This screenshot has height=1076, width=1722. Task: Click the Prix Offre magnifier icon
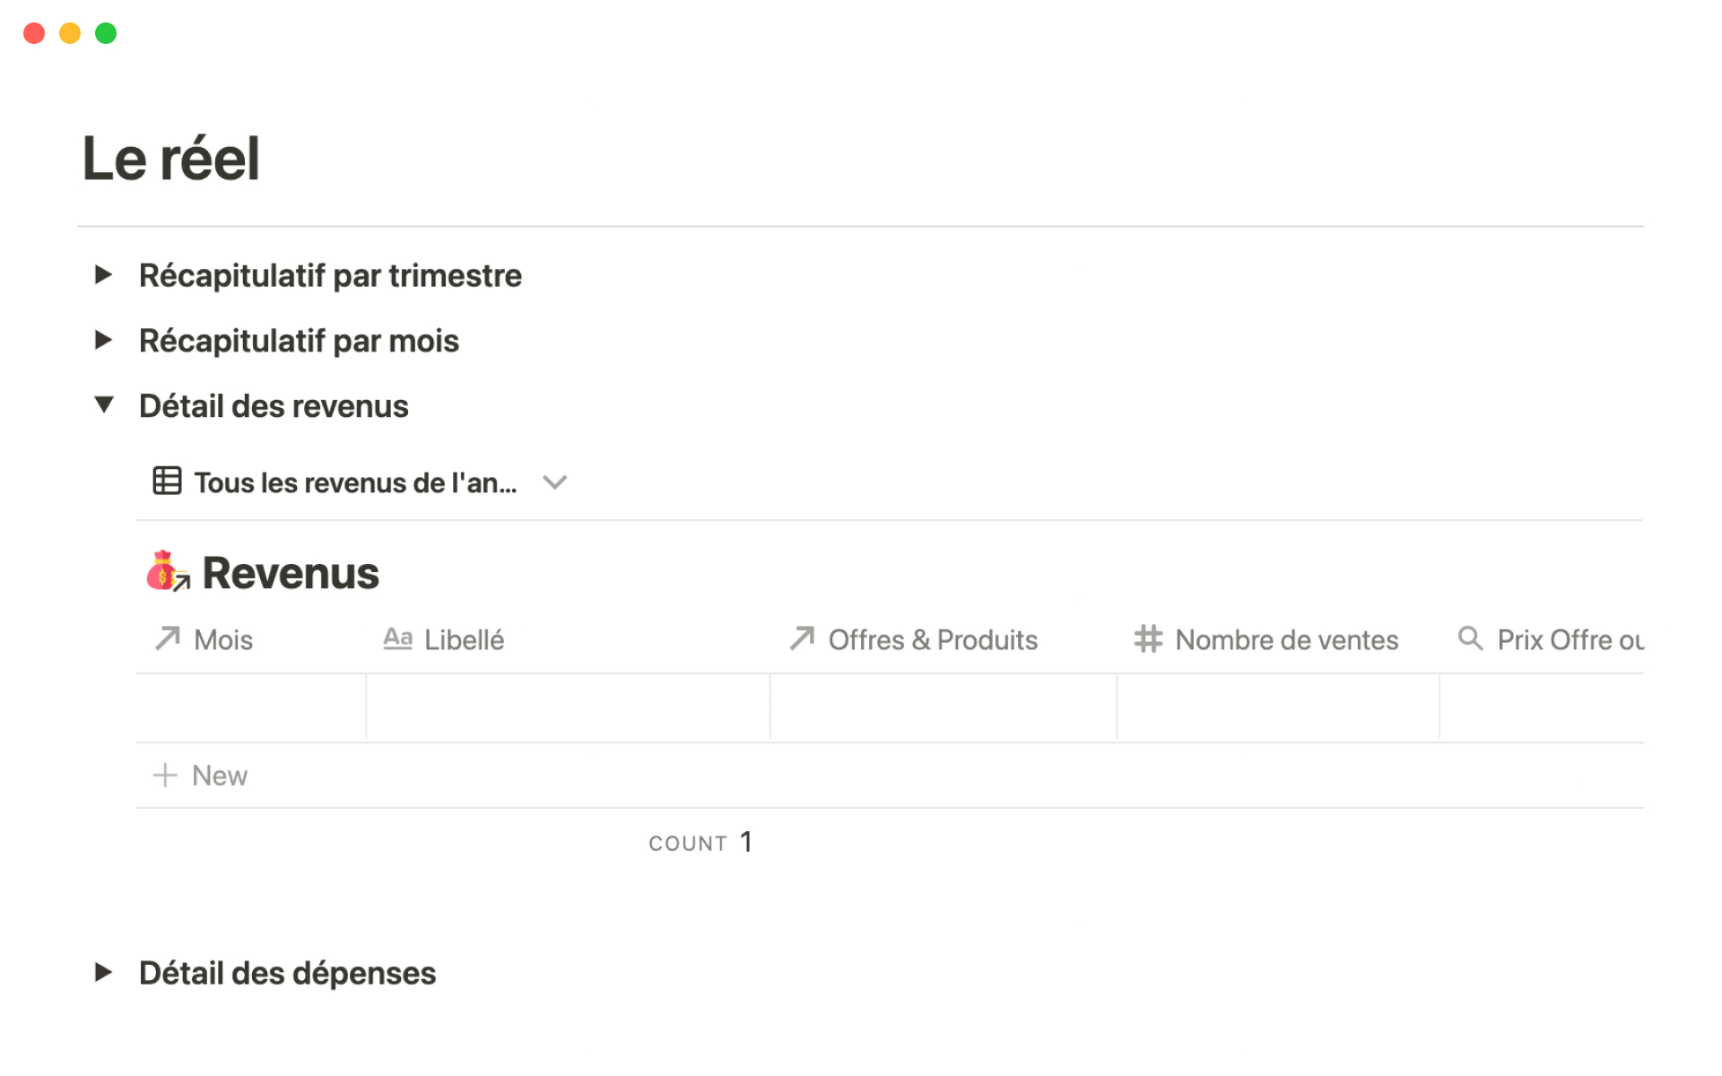(1470, 638)
